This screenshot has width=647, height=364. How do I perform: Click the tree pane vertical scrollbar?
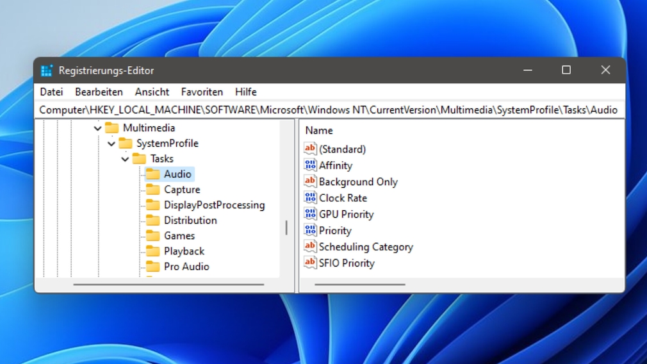pyautogui.click(x=286, y=227)
